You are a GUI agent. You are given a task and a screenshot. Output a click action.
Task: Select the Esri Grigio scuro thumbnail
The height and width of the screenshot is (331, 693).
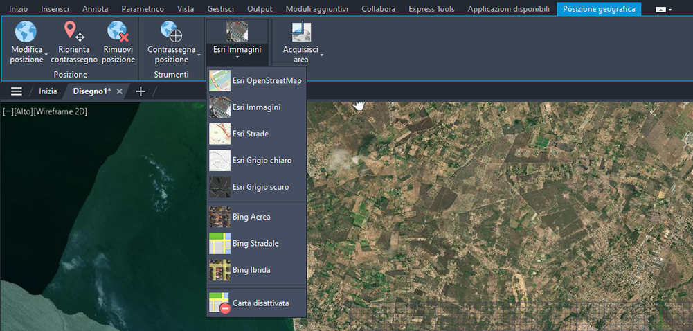point(219,187)
